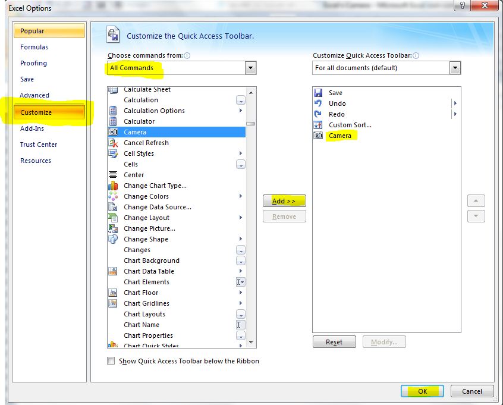The image size is (503, 405).
Task: Select the Customize options page
Action: 49,112
